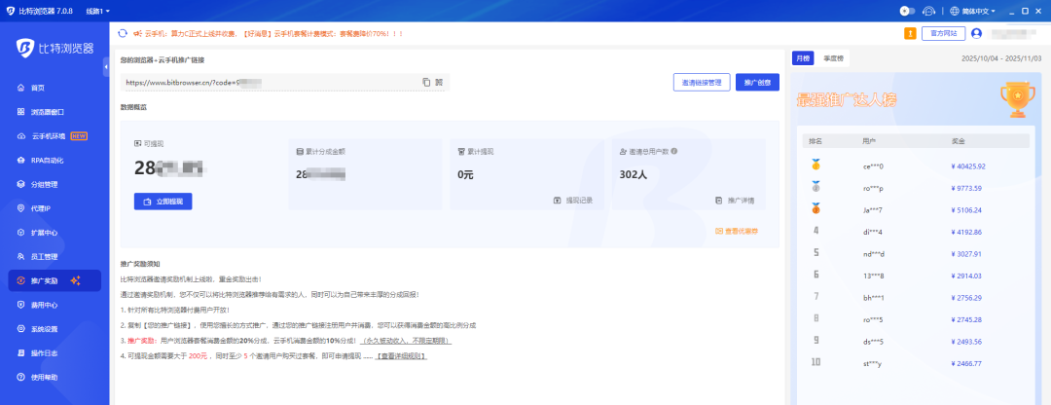This screenshot has height=405, width=1051.
Task: Switch to the 季度榜 quarterly ranking tab
Action: click(x=833, y=59)
